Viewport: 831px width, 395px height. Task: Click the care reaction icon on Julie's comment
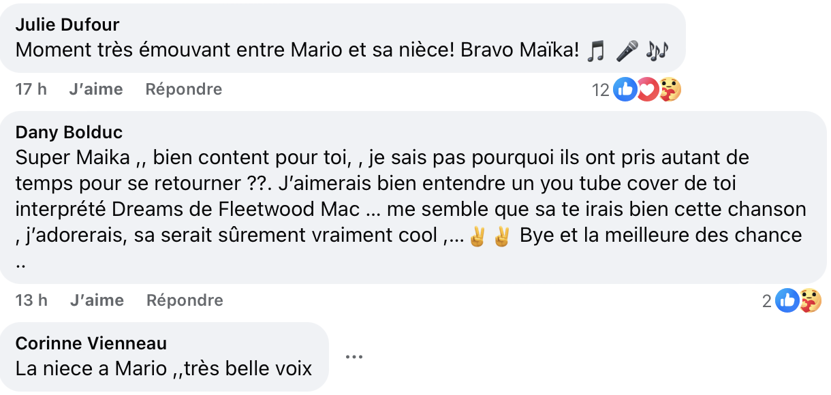[670, 89]
